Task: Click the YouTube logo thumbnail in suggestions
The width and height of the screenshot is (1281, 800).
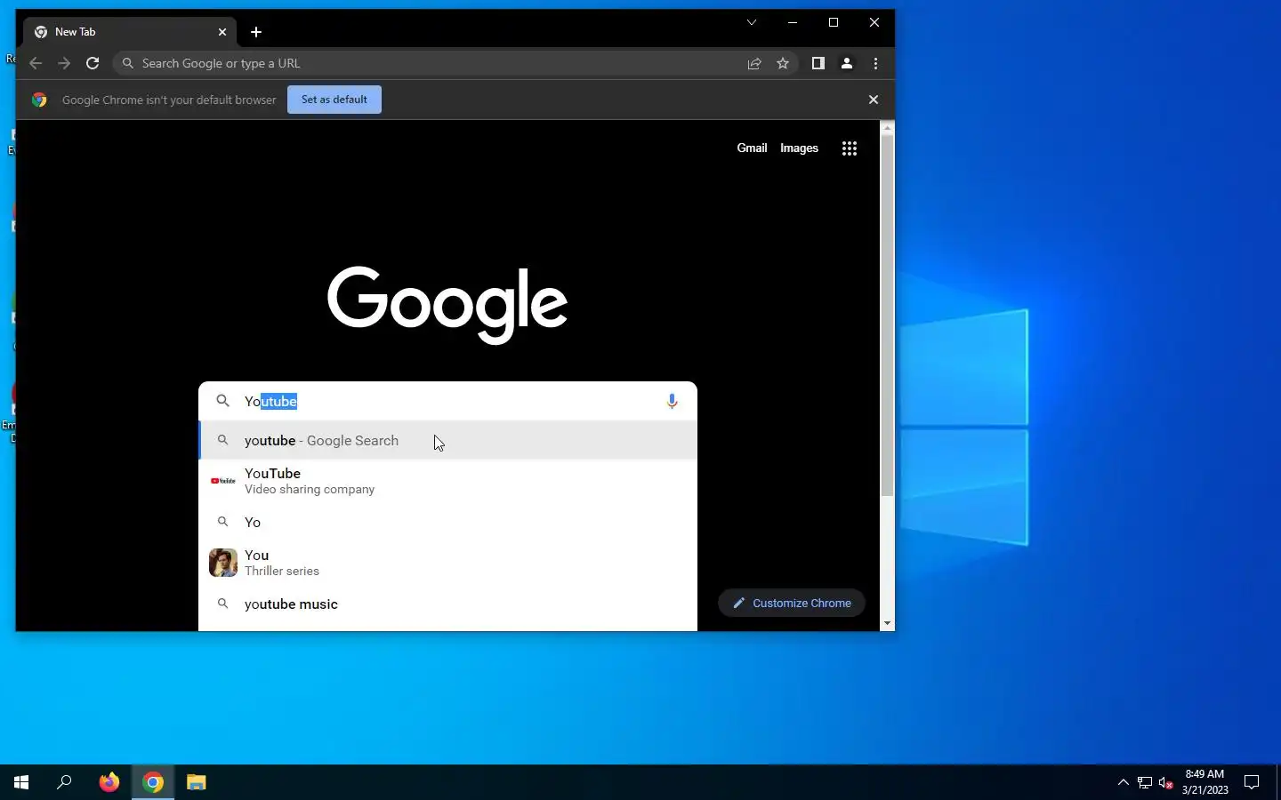Action: coord(223,481)
